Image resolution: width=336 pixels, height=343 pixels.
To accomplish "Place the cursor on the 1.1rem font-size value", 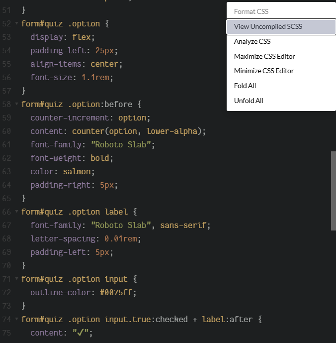I will tap(95, 78).
